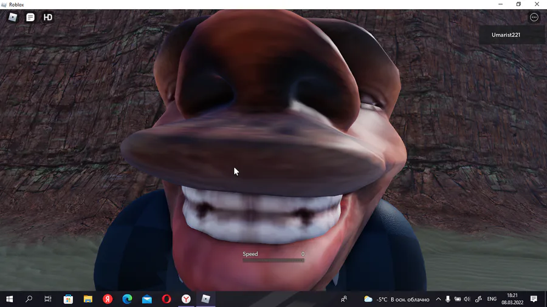Open the Roblox menu icon
The height and width of the screenshot is (307, 547).
click(x=13, y=17)
